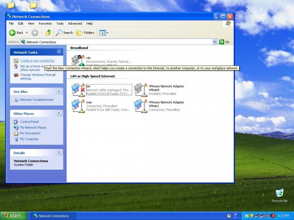Click the My Documents icon

pyautogui.click(x=16, y=133)
